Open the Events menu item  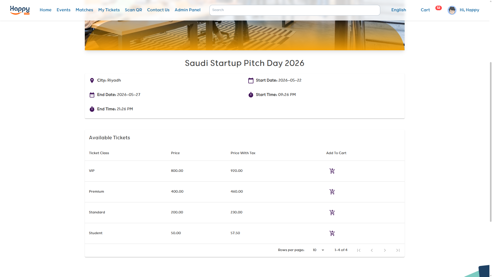pos(63,10)
